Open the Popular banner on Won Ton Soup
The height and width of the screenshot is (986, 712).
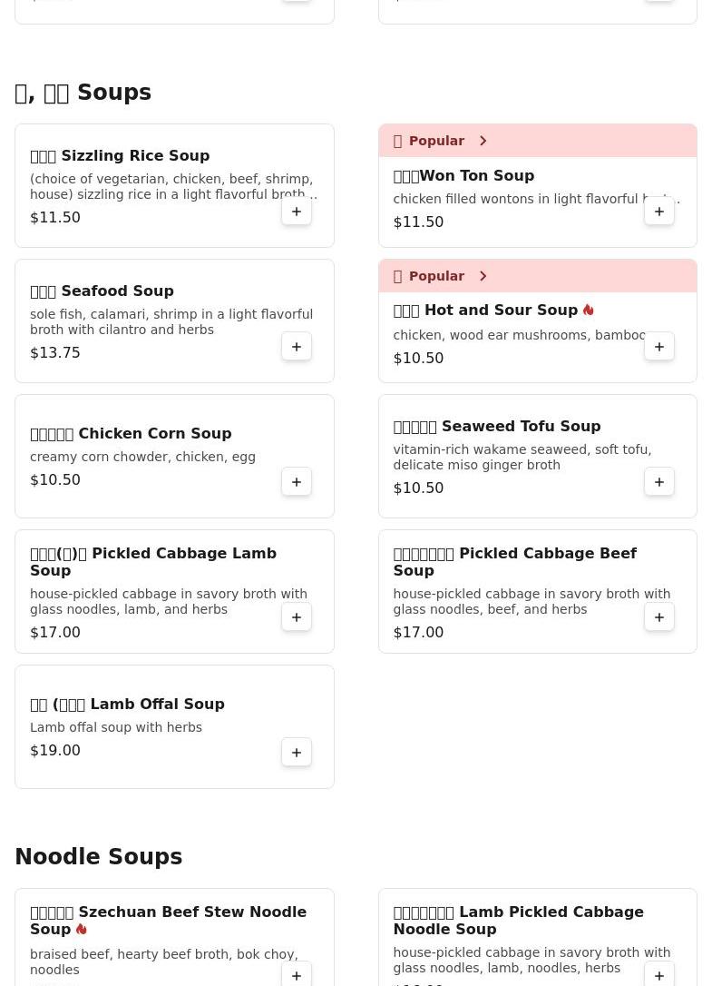coord(537,141)
